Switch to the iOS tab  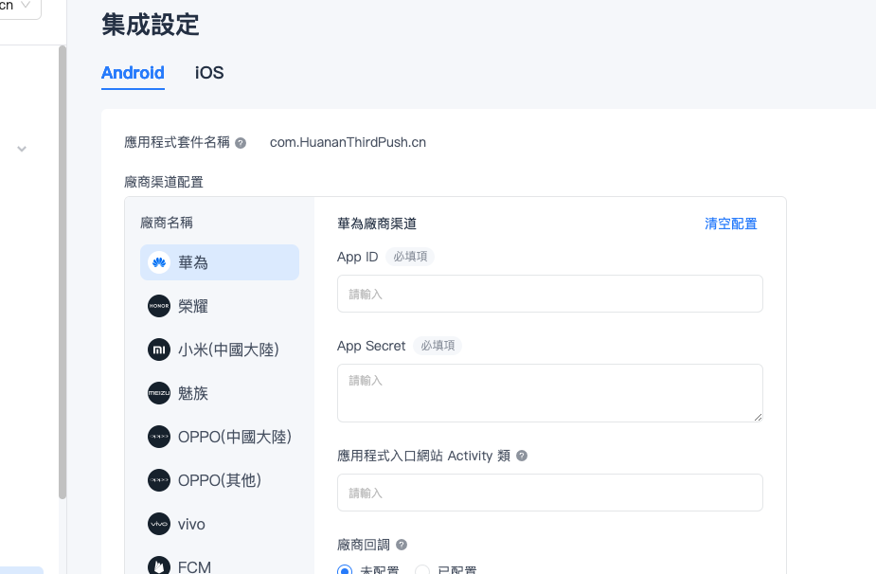(209, 73)
